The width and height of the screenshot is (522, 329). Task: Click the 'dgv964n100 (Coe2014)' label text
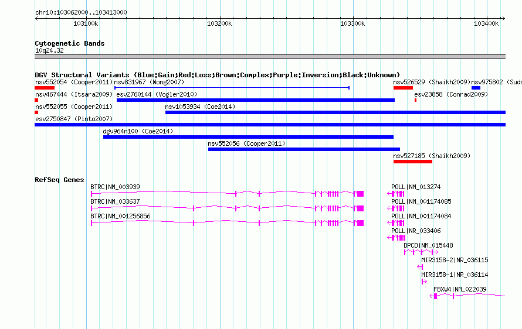[138, 131]
